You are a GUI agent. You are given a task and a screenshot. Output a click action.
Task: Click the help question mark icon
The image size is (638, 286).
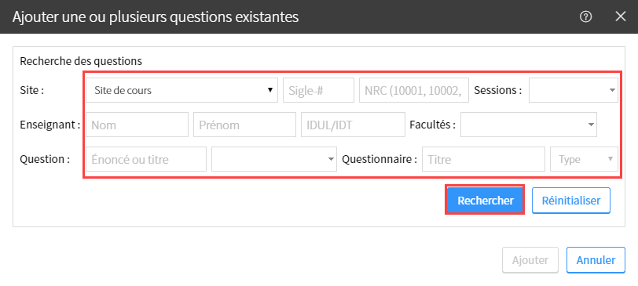tap(585, 17)
